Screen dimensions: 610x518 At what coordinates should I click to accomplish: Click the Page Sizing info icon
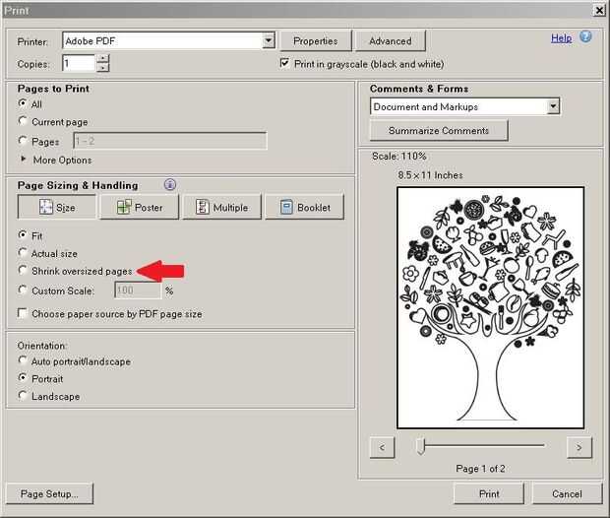click(x=170, y=184)
